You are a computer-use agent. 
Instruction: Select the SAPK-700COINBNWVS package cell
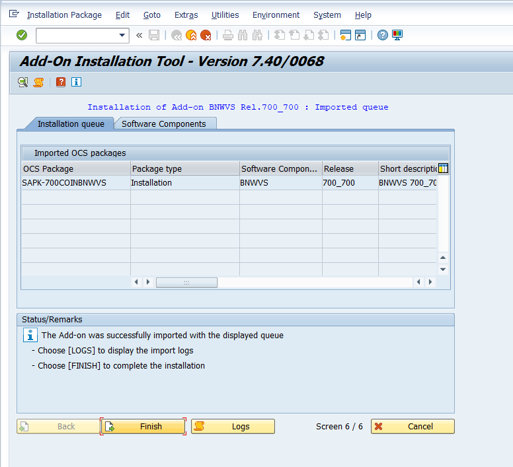(64, 183)
